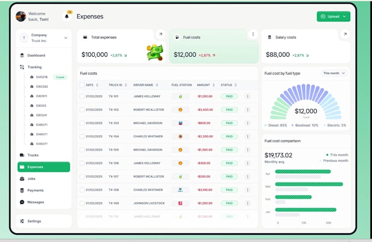
Task: Click the Salary costs card icon
Action: click(269, 38)
